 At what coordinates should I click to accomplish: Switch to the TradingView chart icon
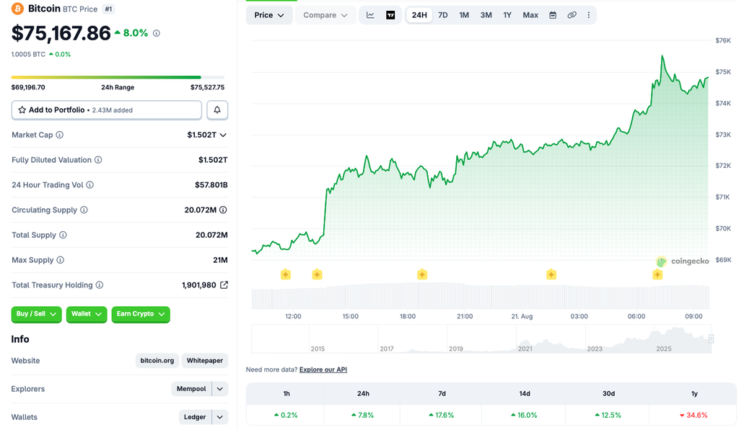[390, 15]
